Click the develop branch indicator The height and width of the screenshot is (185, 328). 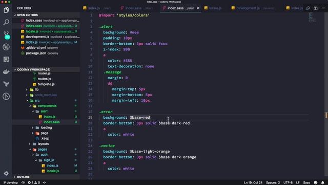click(11, 182)
